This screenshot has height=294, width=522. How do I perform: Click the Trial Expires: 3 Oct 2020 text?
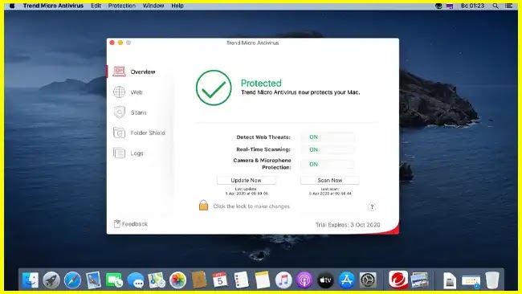(x=348, y=225)
